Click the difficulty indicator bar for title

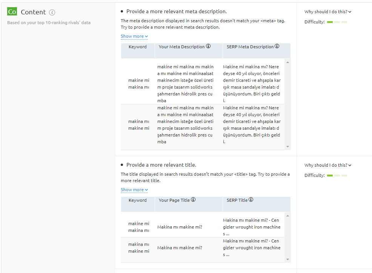(337, 175)
